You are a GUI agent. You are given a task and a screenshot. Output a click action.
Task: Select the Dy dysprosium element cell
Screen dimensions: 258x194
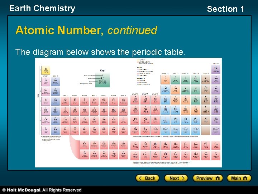point(165,145)
